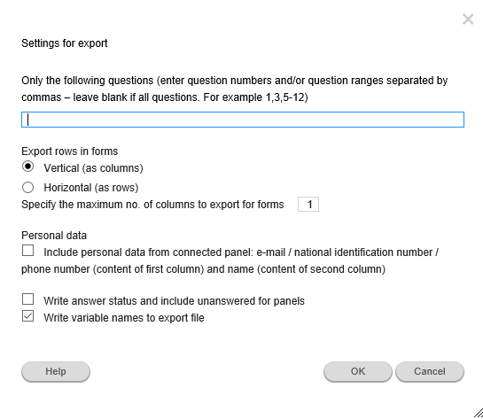Click the question numbers input field

[x=243, y=120]
